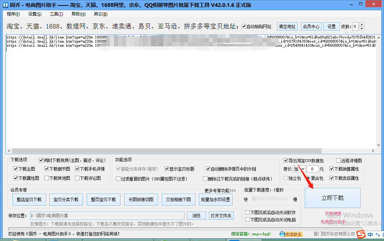Click the vertical scrollbar up arrow
The height and width of the screenshot is (241, 384).
(x=378, y=38)
